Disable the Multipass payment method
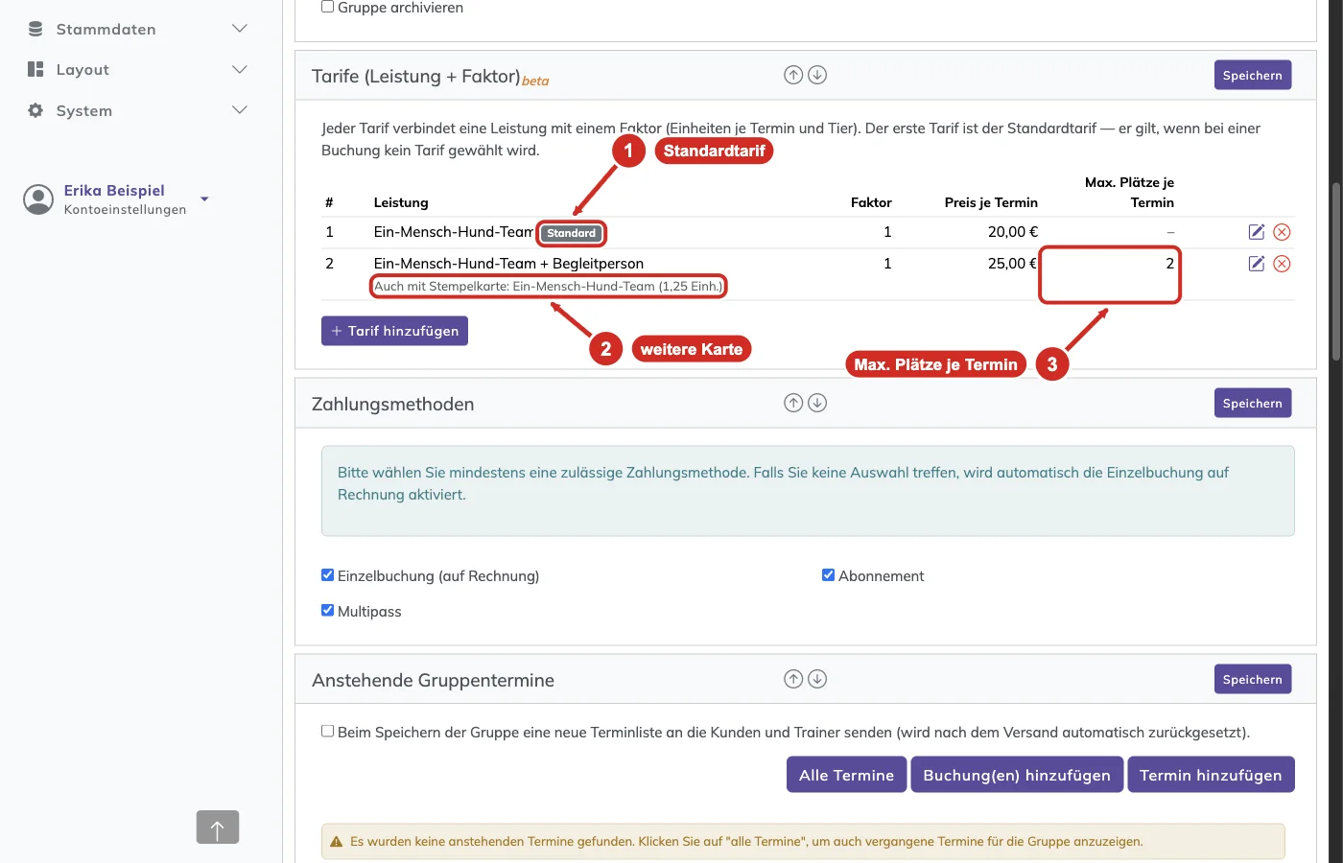 point(328,610)
